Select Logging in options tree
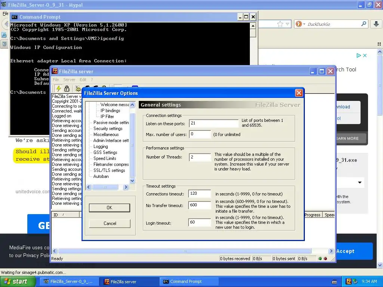Image resolution: width=383 pixels, height=287 pixels. coord(101,146)
